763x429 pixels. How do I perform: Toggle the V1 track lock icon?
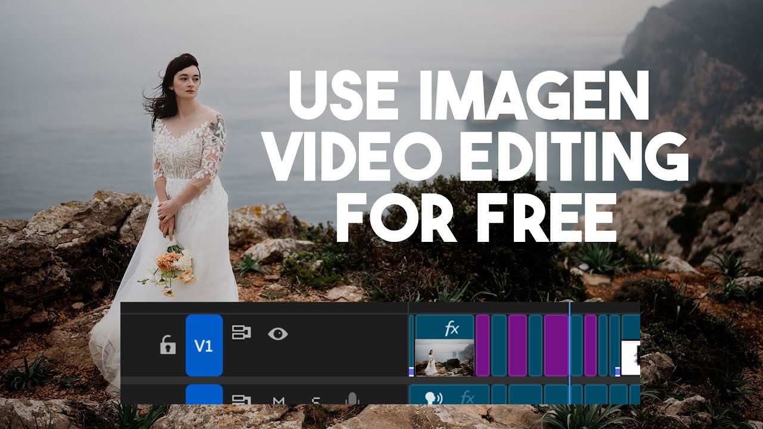(x=168, y=345)
